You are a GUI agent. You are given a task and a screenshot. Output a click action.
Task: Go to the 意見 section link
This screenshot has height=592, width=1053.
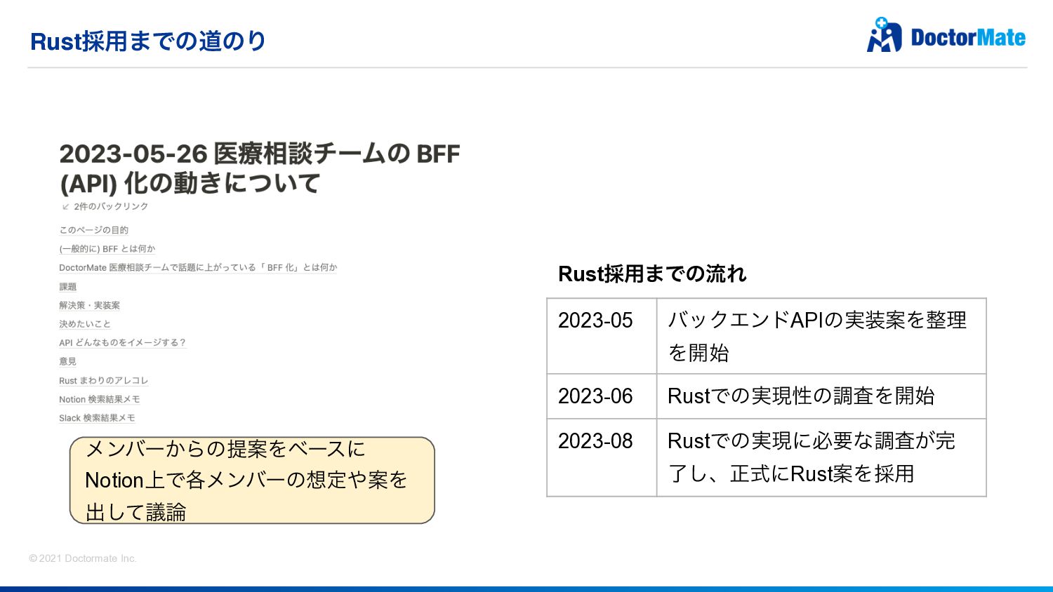(67, 362)
